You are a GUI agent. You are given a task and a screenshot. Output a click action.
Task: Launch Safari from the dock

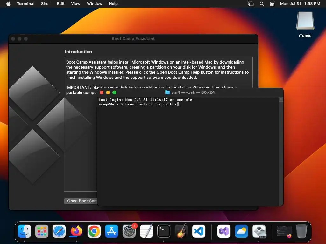click(59, 231)
